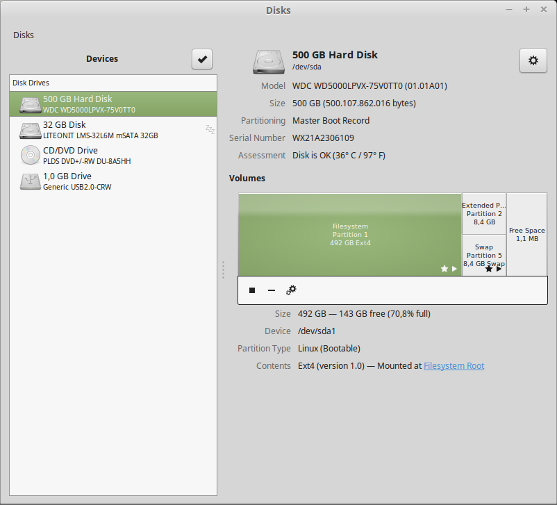Maximize the Disks window with plus button
557x505 pixels.
pyautogui.click(x=526, y=10)
